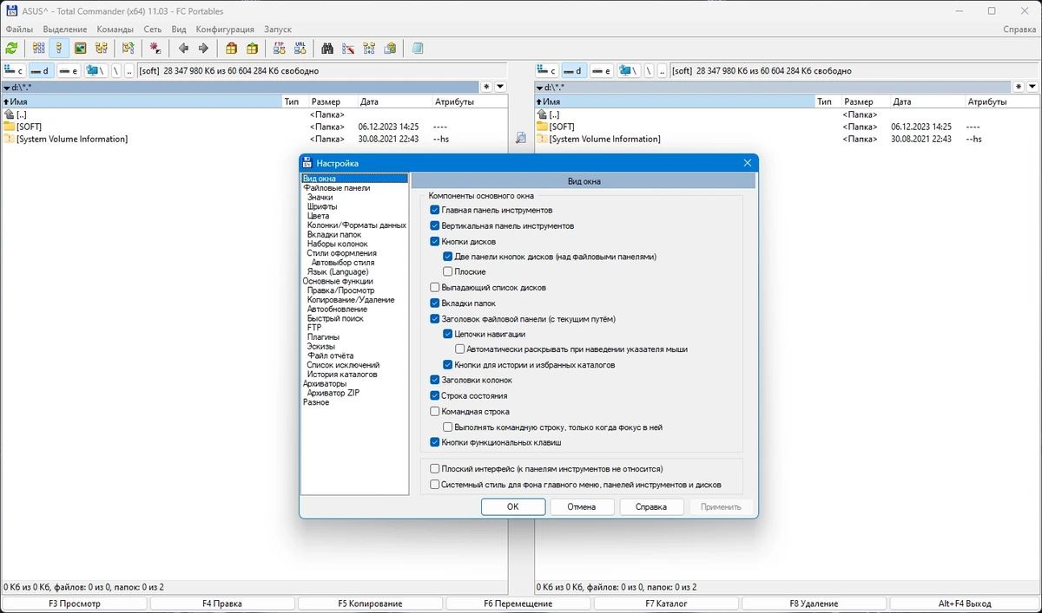Uncheck 'Вертикальная панель инструментов' checkbox
Image resolution: width=1042 pixels, height=613 pixels.
(435, 225)
